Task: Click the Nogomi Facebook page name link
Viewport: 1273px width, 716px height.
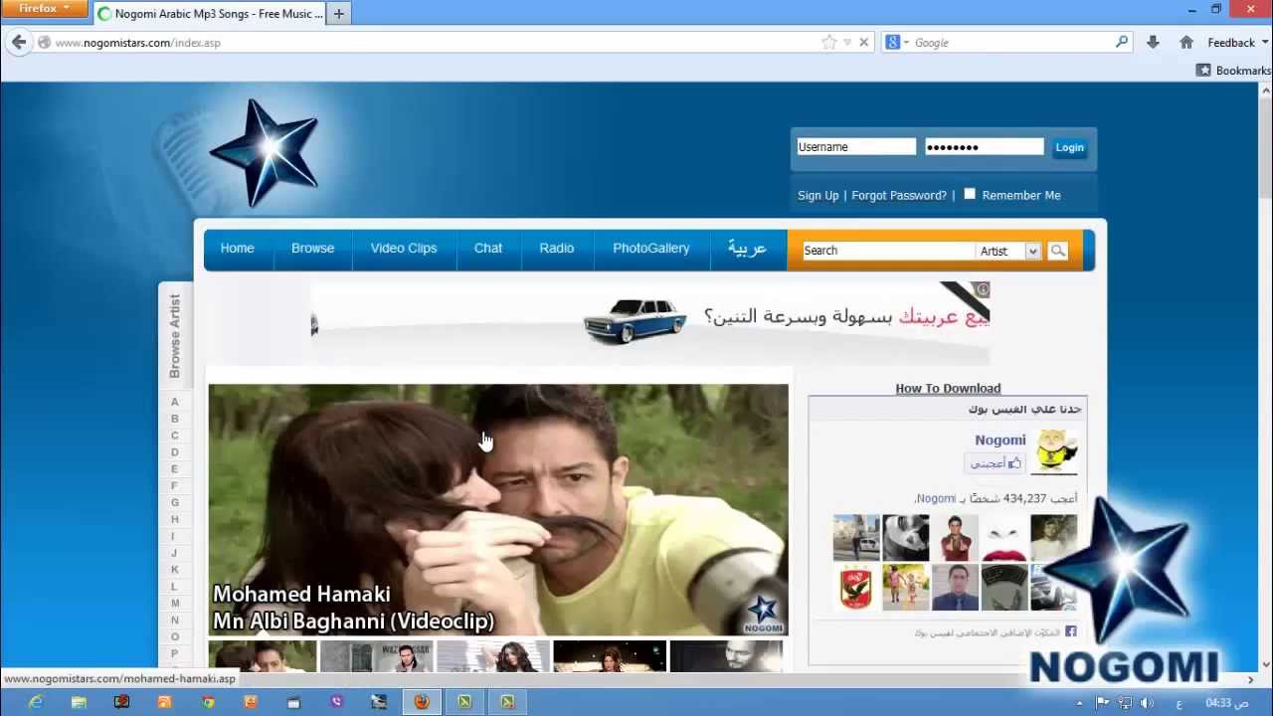Action: [1000, 440]
